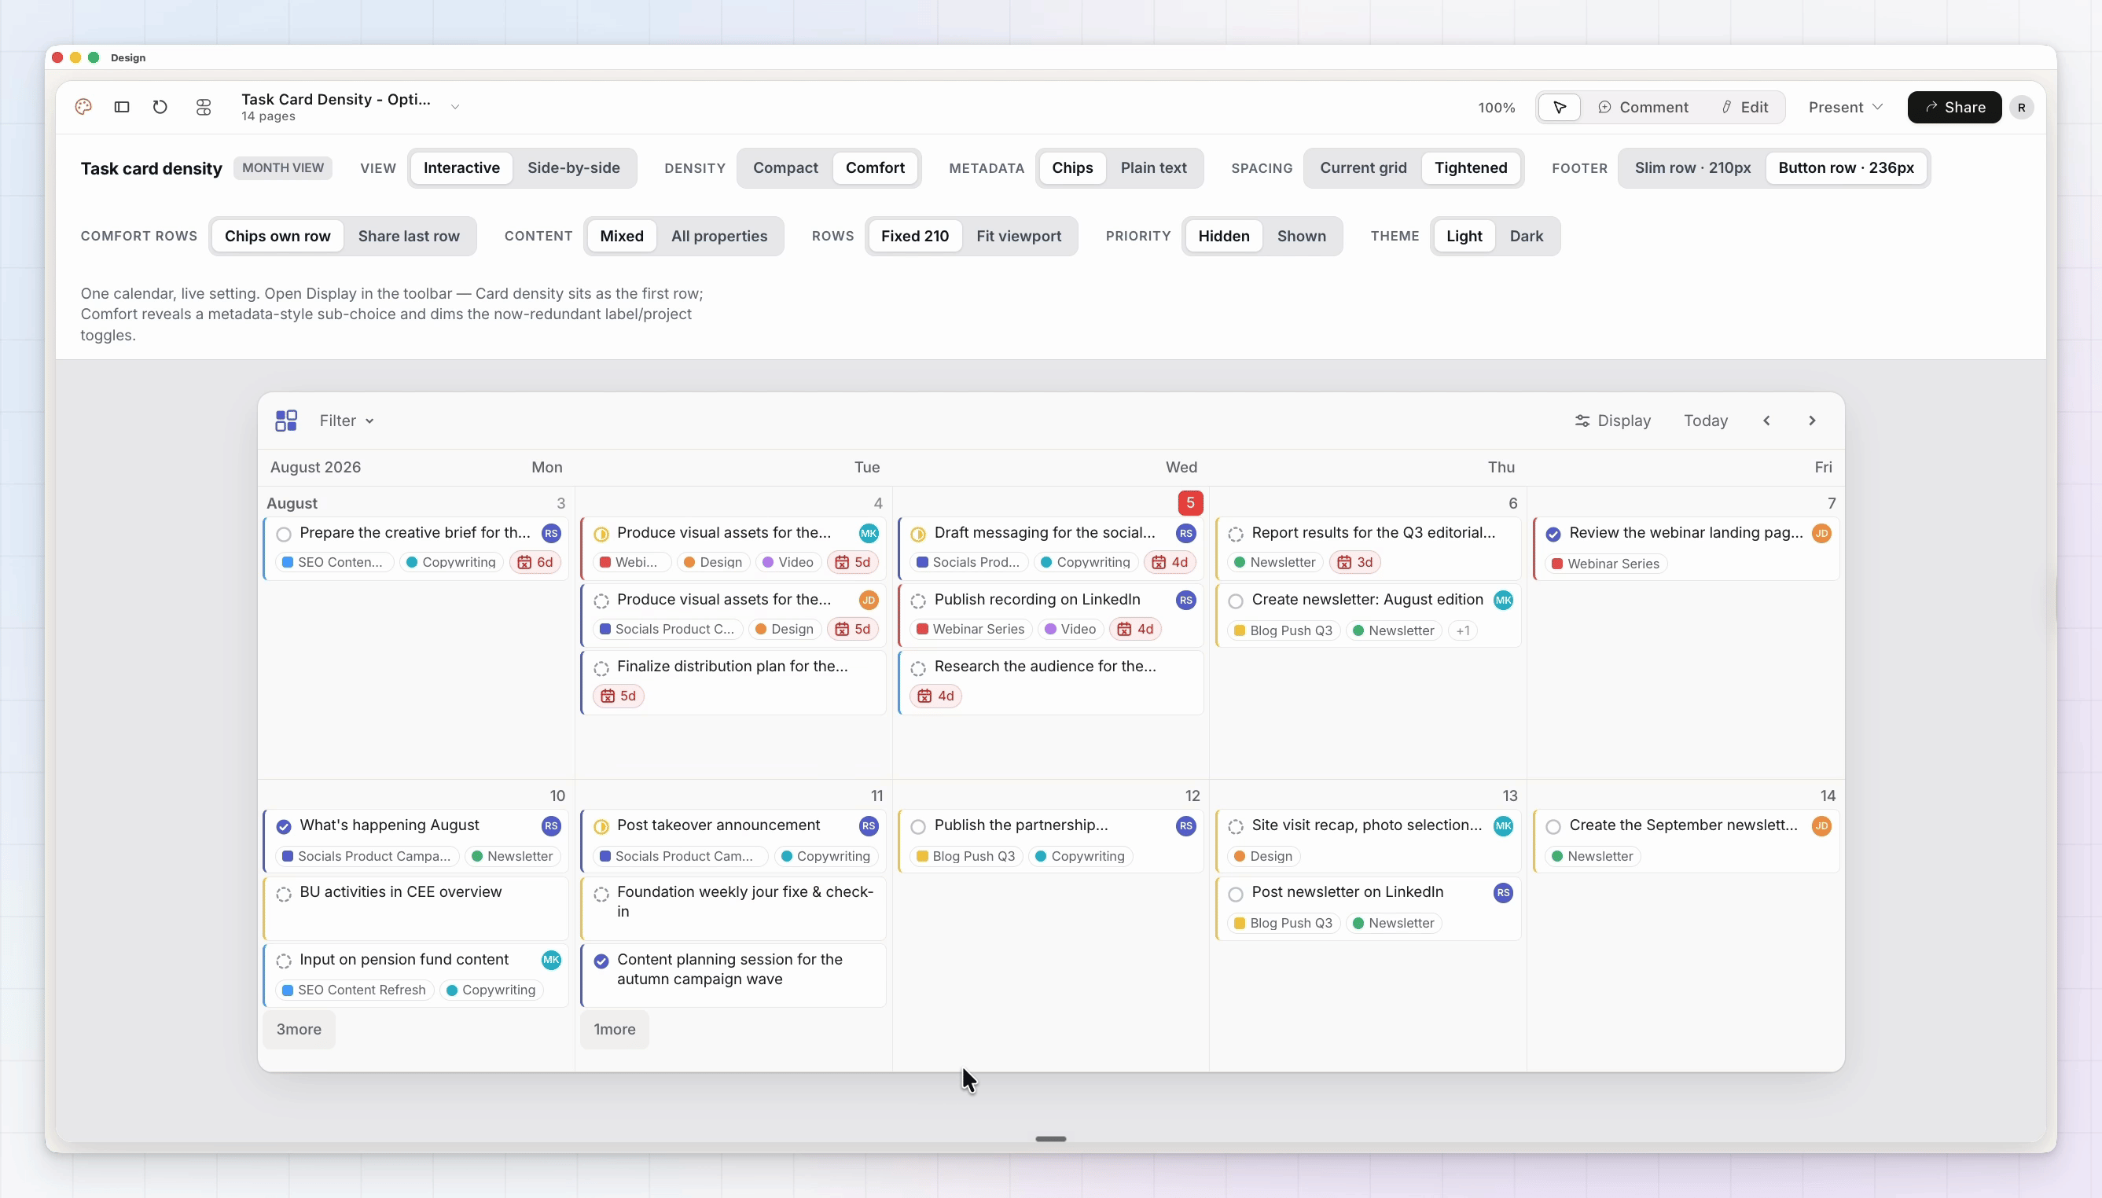Switch to Comment mode
The height and width of the screenshot is (1198, 2102).
(x=1643, y=108)
